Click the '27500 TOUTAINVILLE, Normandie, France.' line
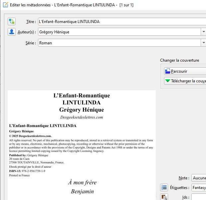The image size is (206, 200). pyautogui.click(x=37, y=162)
